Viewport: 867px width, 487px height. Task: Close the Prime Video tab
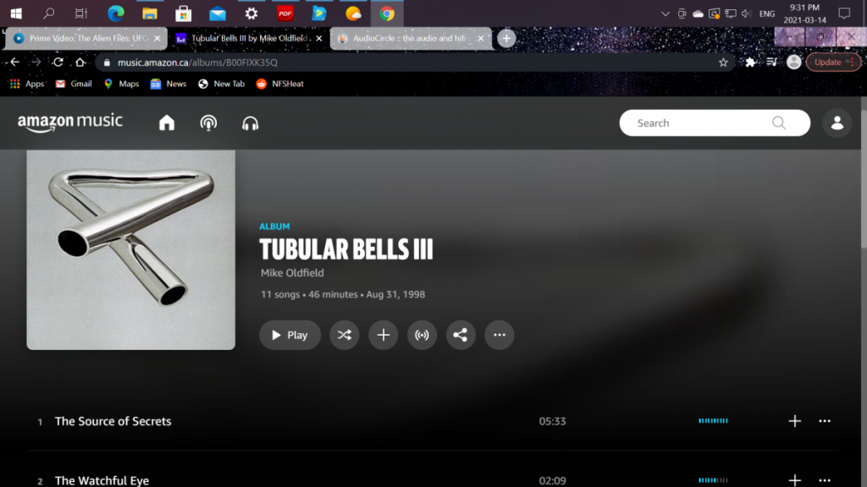pyautogui.click(x=157, y=38)
